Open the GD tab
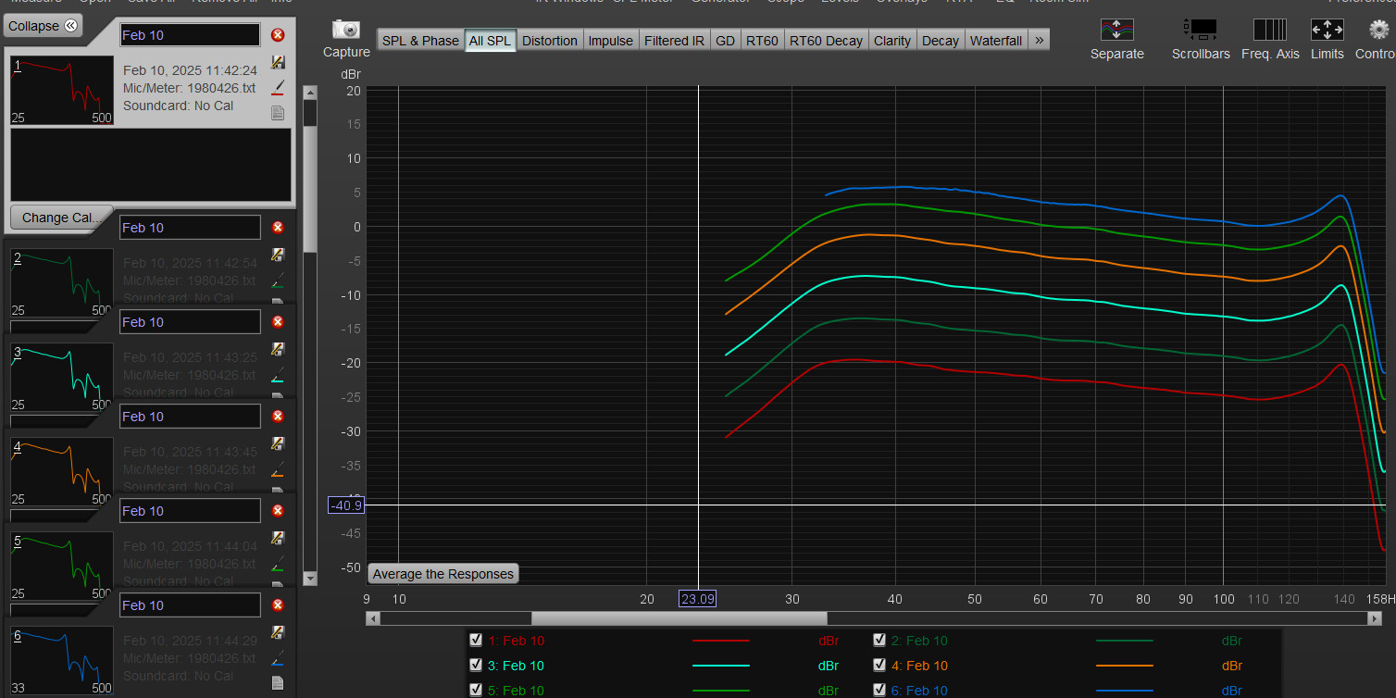 tap(726, 40)
